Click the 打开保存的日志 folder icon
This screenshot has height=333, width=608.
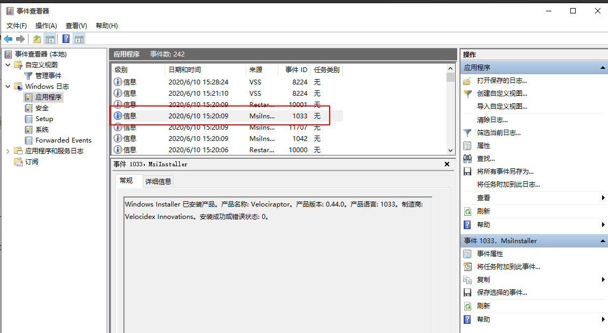[x=467, y=81]
